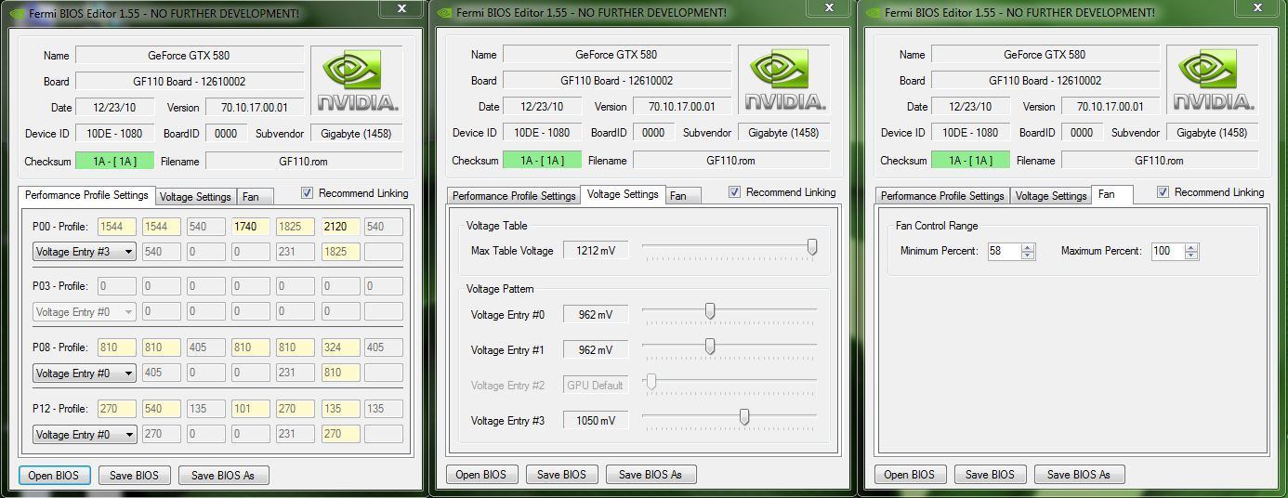Click Open BIOS in right window
Viewport: 1288px width, 498px height.
pyautogui.click(x=910, y=475)
